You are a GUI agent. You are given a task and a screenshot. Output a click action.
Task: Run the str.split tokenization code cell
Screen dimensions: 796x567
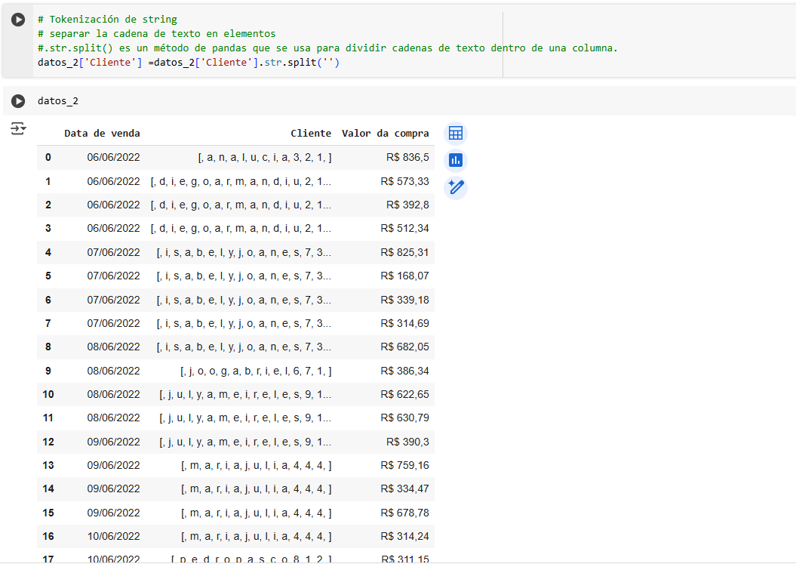point(18,20)
